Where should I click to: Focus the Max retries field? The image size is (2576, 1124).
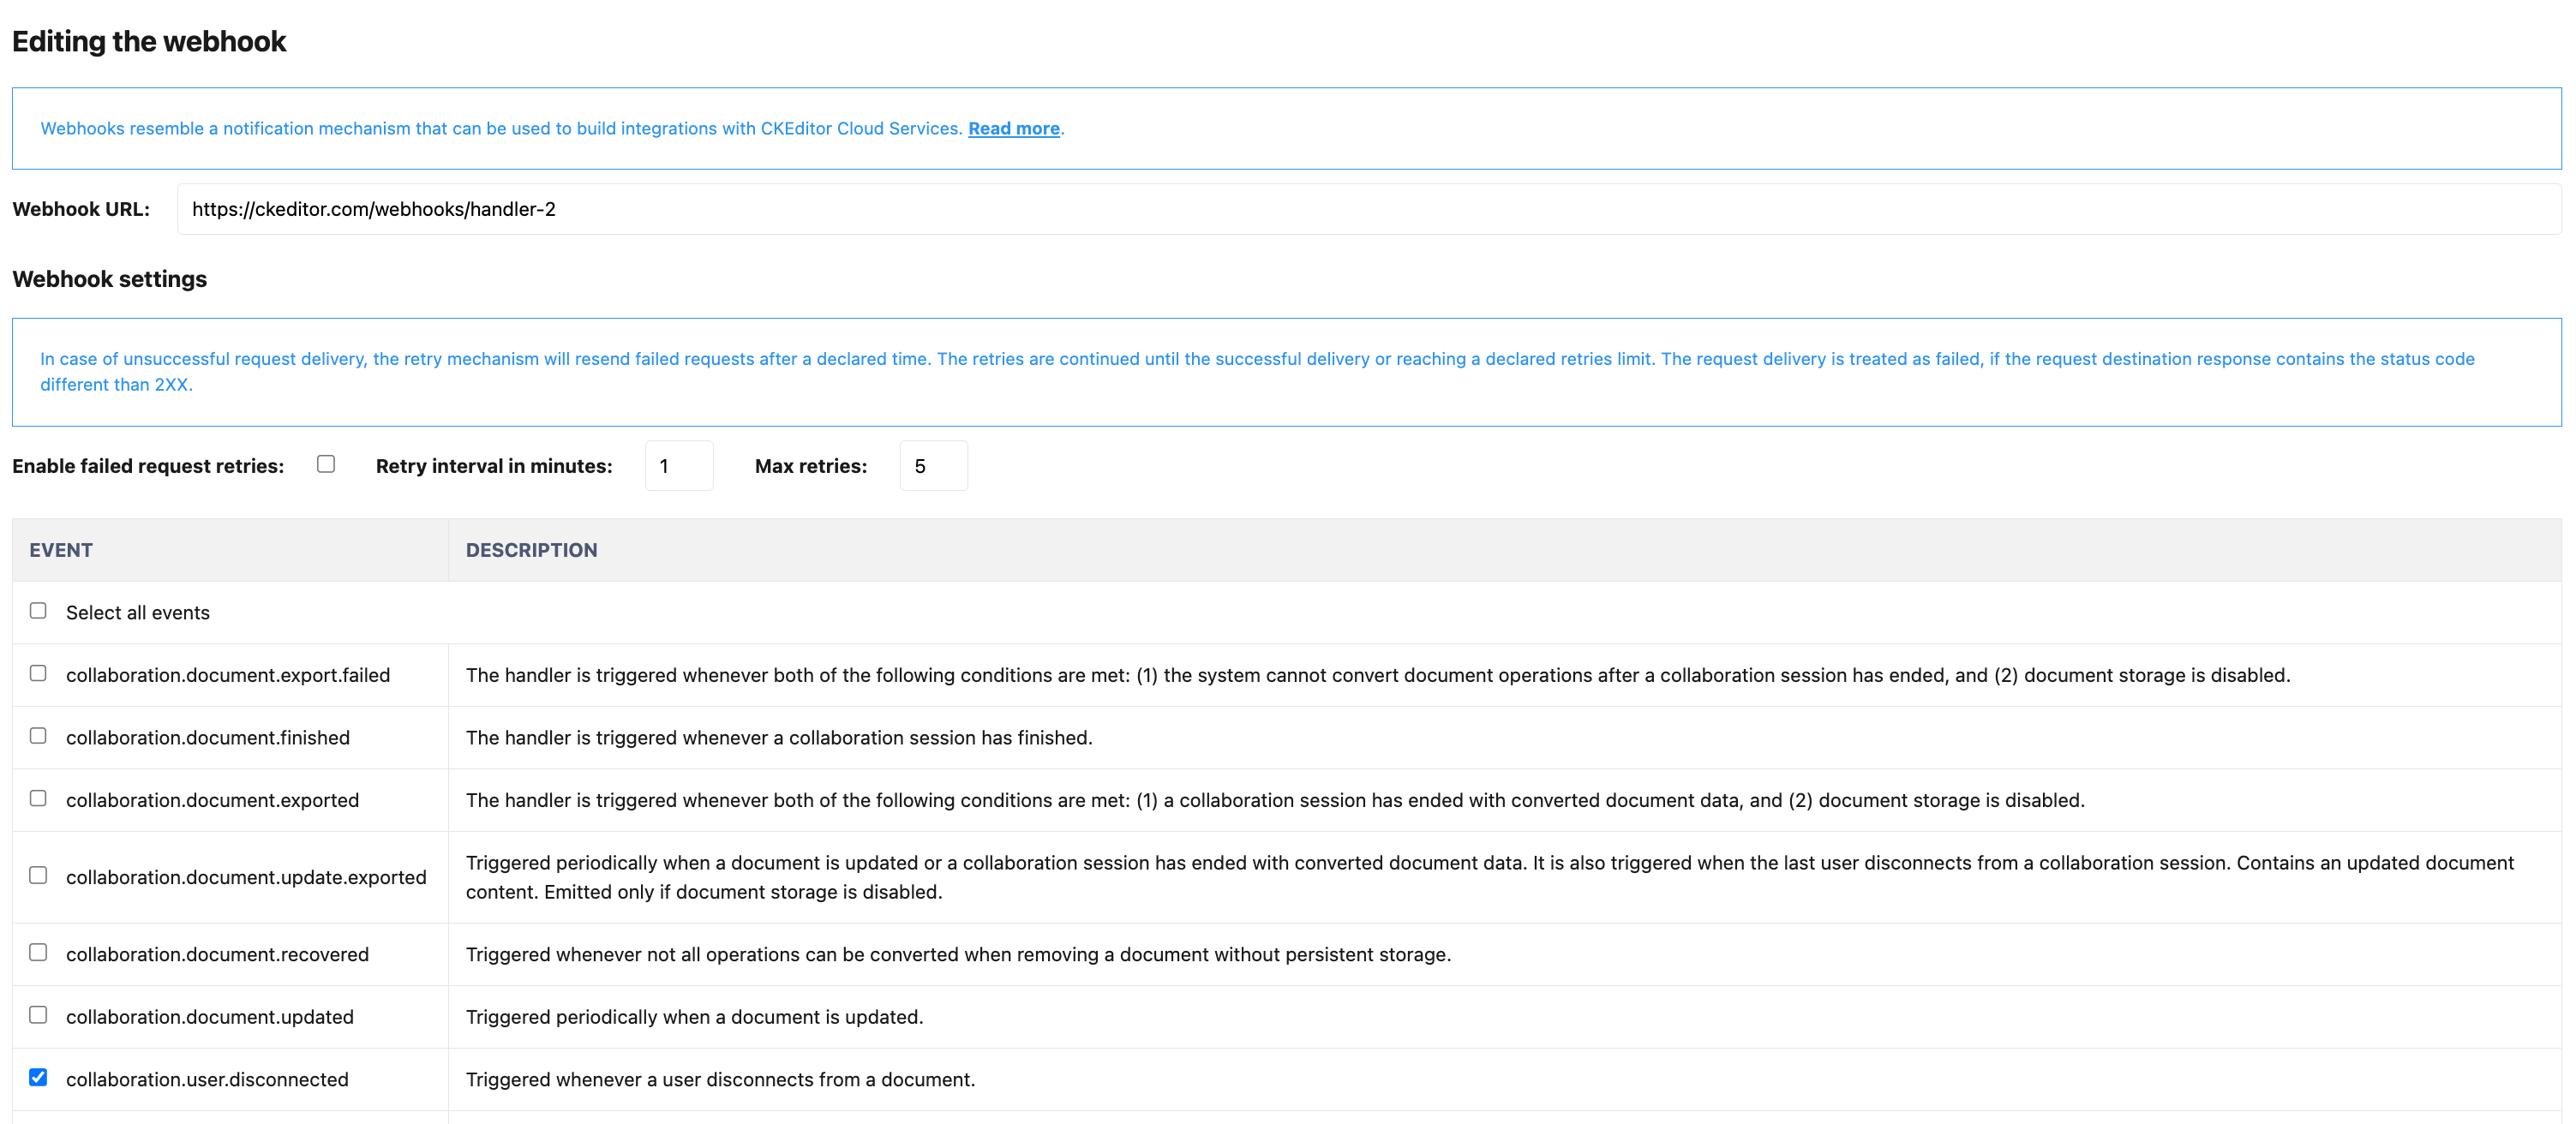click(x=933, y=466)
